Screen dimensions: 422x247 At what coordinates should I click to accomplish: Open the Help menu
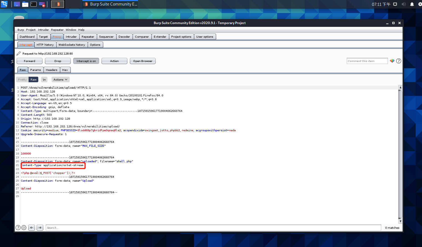pyautogui.click(x=81, y=30)
